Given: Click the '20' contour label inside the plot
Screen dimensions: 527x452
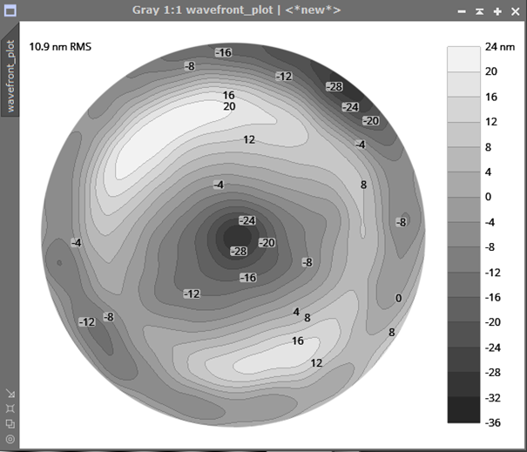Looking at the screenshot, I should [x=229, y=106].
